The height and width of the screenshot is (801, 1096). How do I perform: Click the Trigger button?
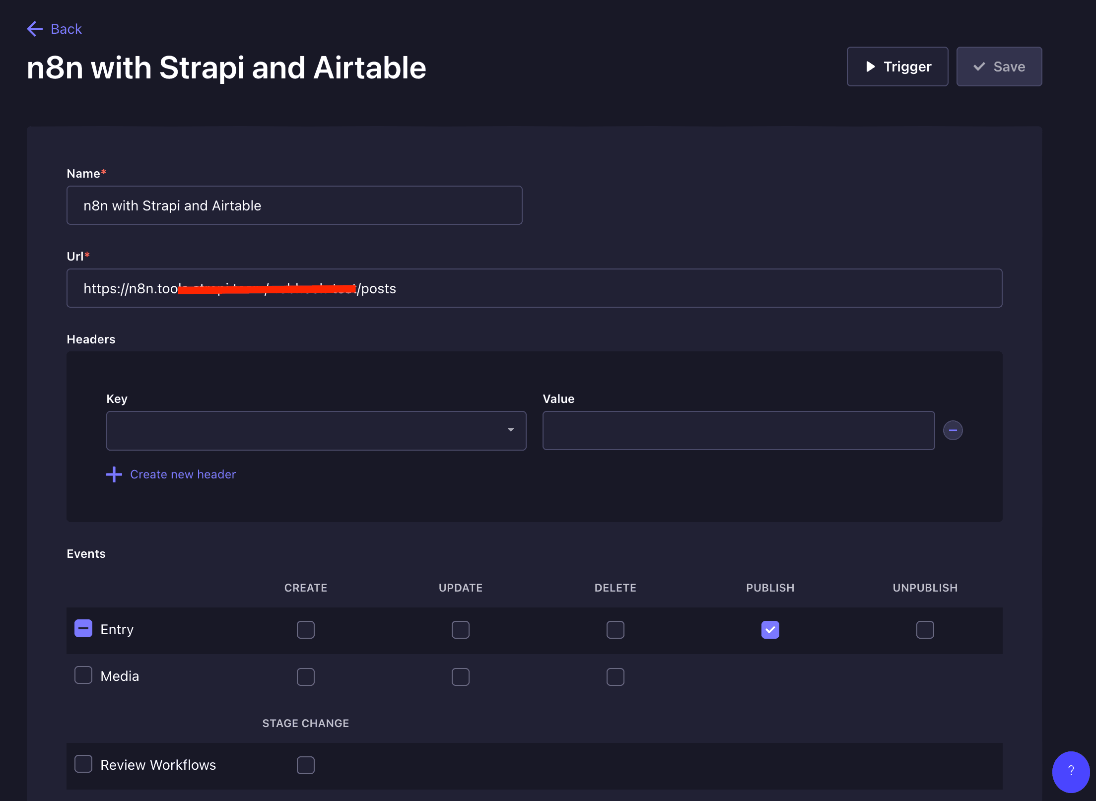pos(897,67)
